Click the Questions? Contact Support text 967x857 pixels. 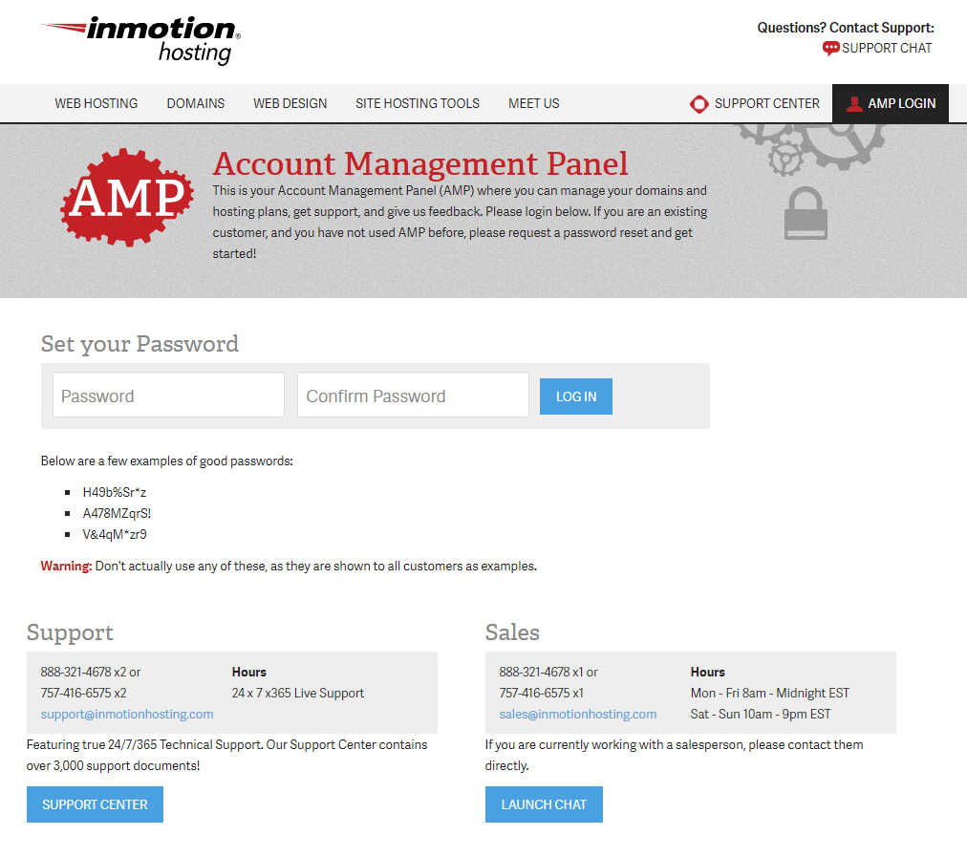pyautogui.click(x=846, y=28)
